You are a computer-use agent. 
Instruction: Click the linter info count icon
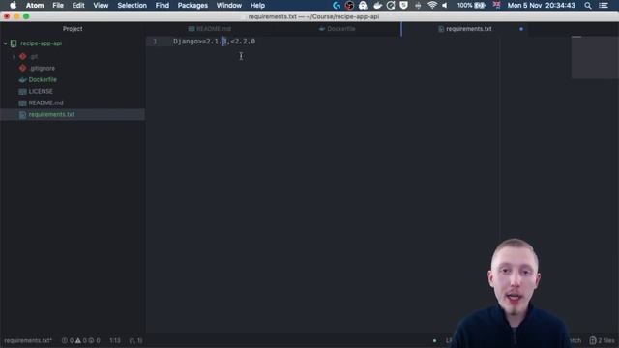tap(91, 340)
